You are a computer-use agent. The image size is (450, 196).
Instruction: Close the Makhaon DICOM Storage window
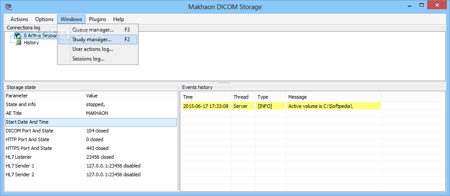tap(437, 5)
